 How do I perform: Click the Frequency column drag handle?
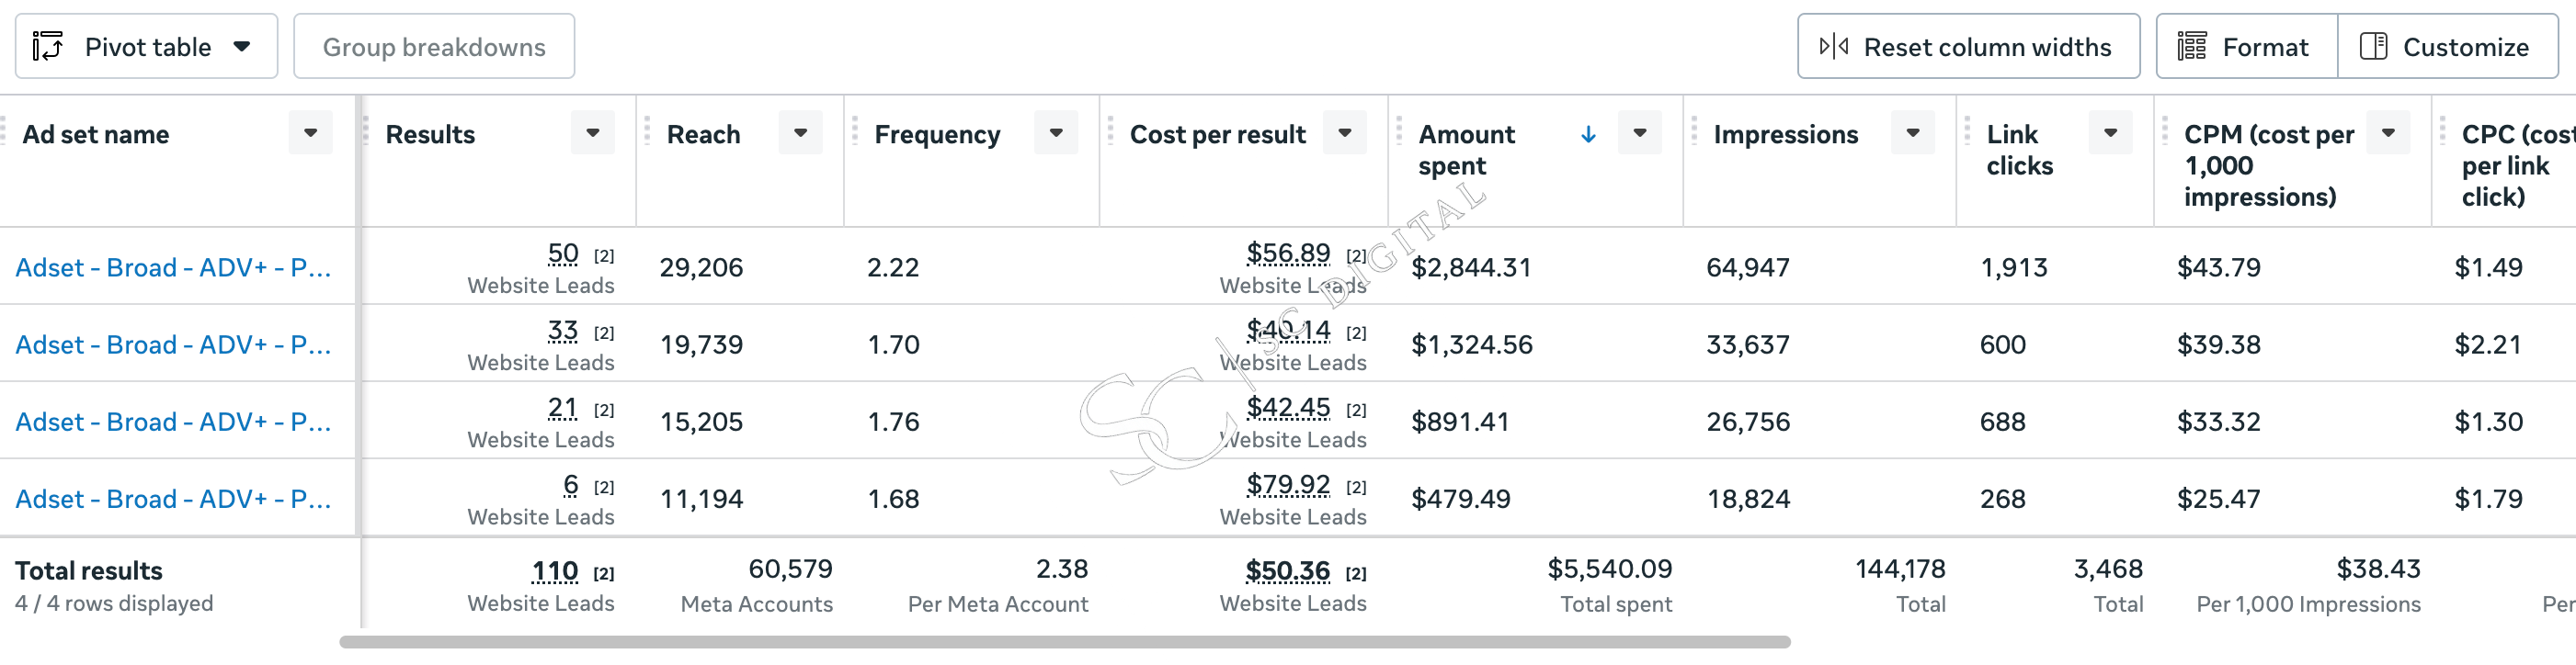(855, 130)
